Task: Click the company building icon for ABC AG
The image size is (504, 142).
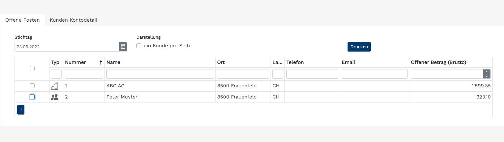Action: click(54, 86)
